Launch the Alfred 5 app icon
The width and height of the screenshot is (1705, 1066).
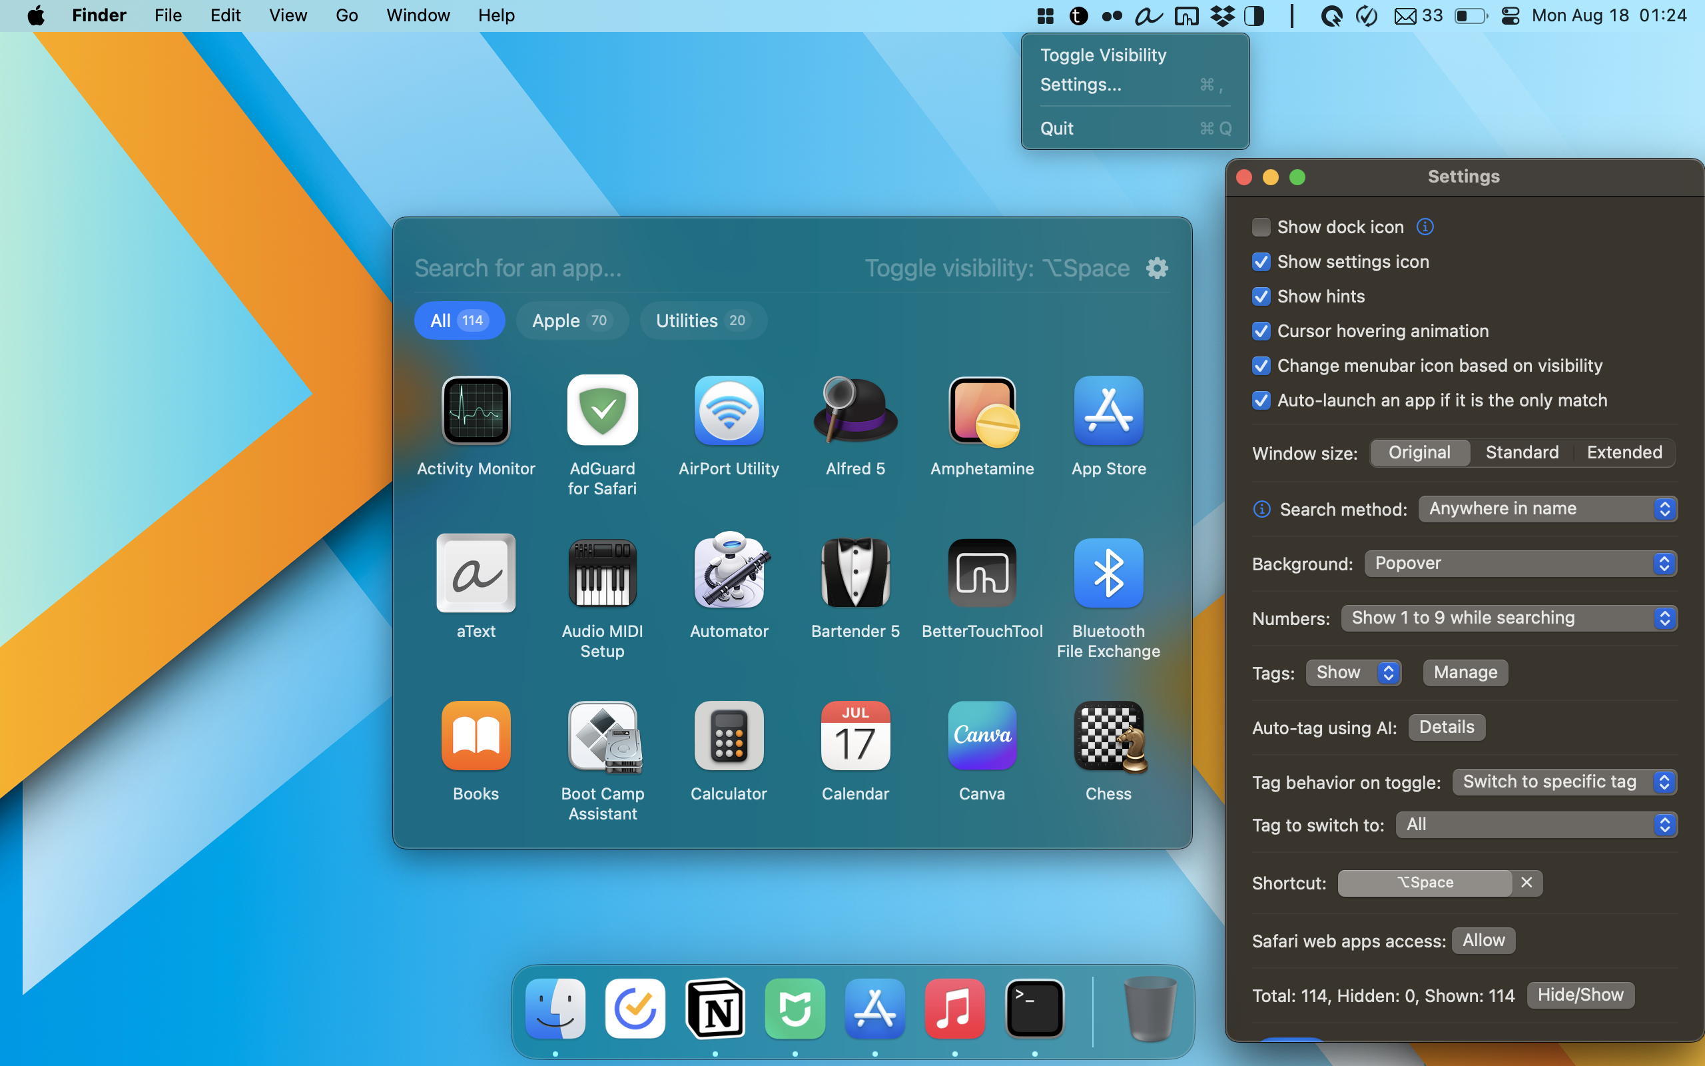point(854,412)
